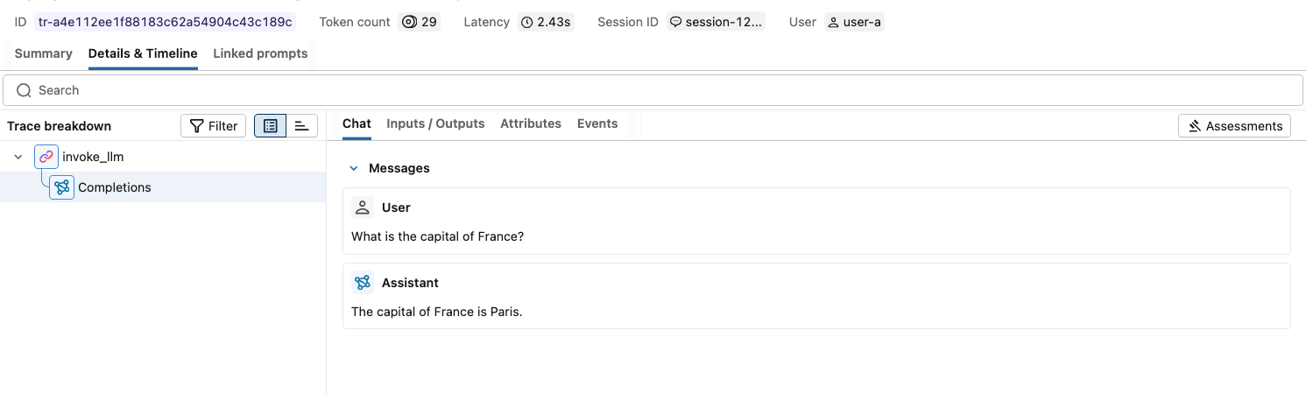Click the User message avatar icon
Viewport: 1306px width, 394px height.
[x=363, y=208]
